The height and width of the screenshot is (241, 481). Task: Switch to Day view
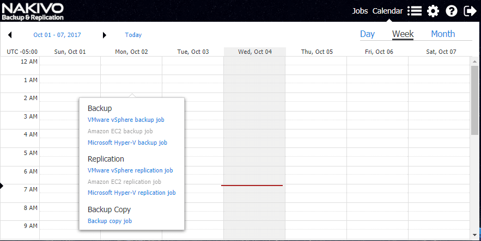(367, 34)
